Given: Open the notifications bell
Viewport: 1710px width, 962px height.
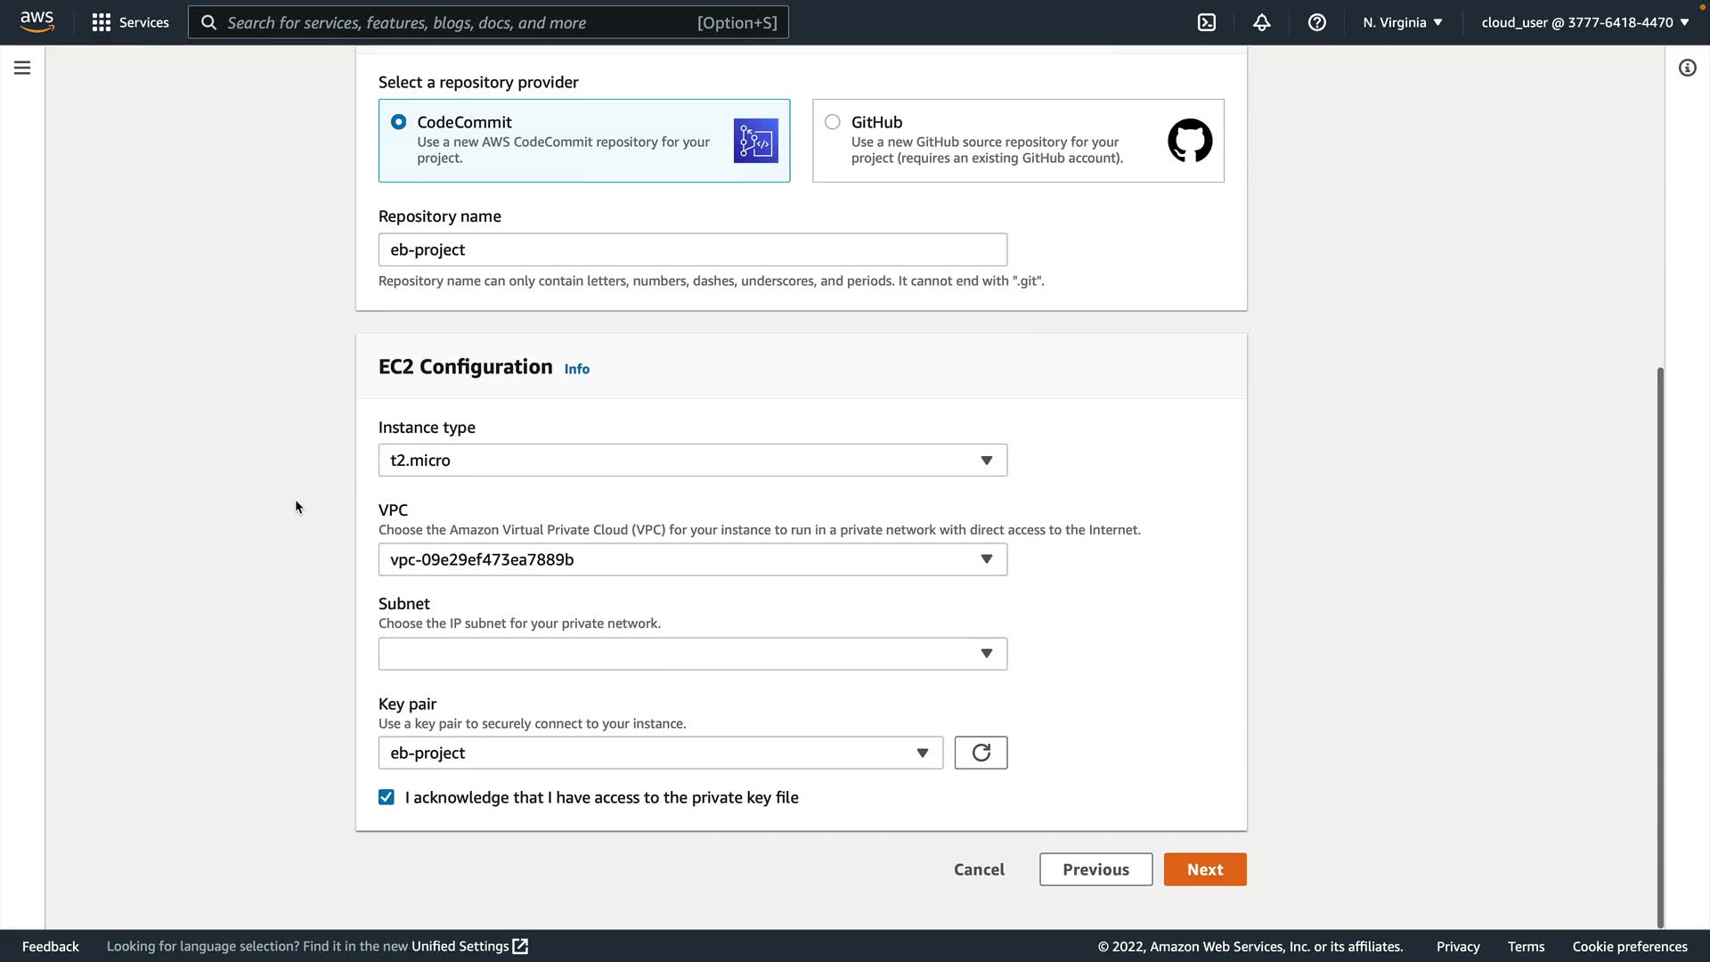Looking at the screenshot, I should [x=1262, y=22].
